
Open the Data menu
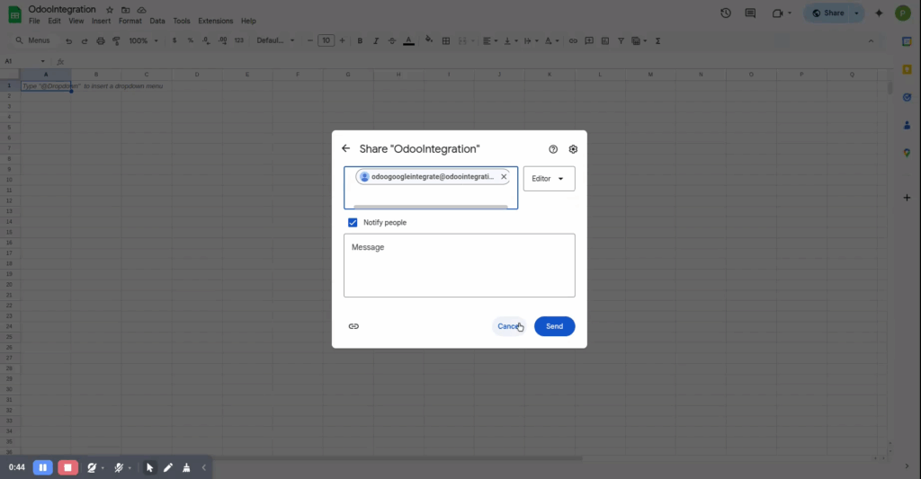point(156,22)
